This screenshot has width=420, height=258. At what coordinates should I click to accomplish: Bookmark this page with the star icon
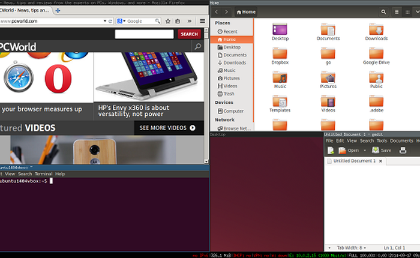pos(168,21)
